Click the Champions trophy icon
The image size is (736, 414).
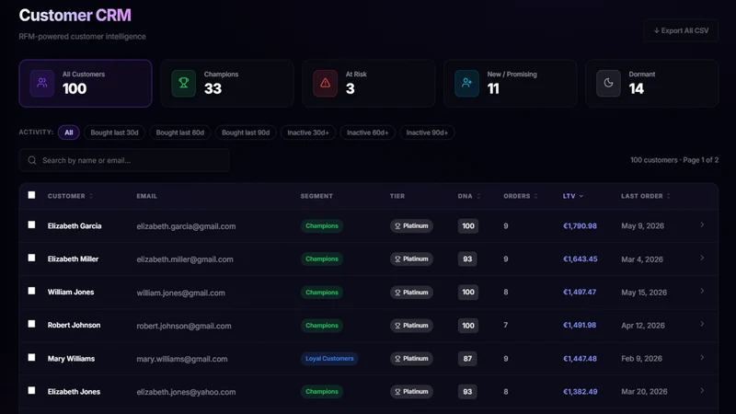183,83
